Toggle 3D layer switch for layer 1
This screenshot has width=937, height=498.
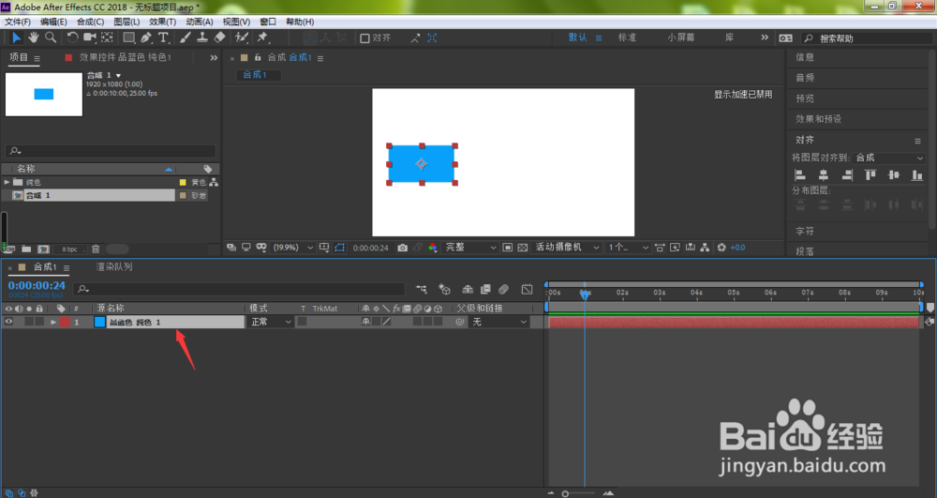(x=438, y=322)
